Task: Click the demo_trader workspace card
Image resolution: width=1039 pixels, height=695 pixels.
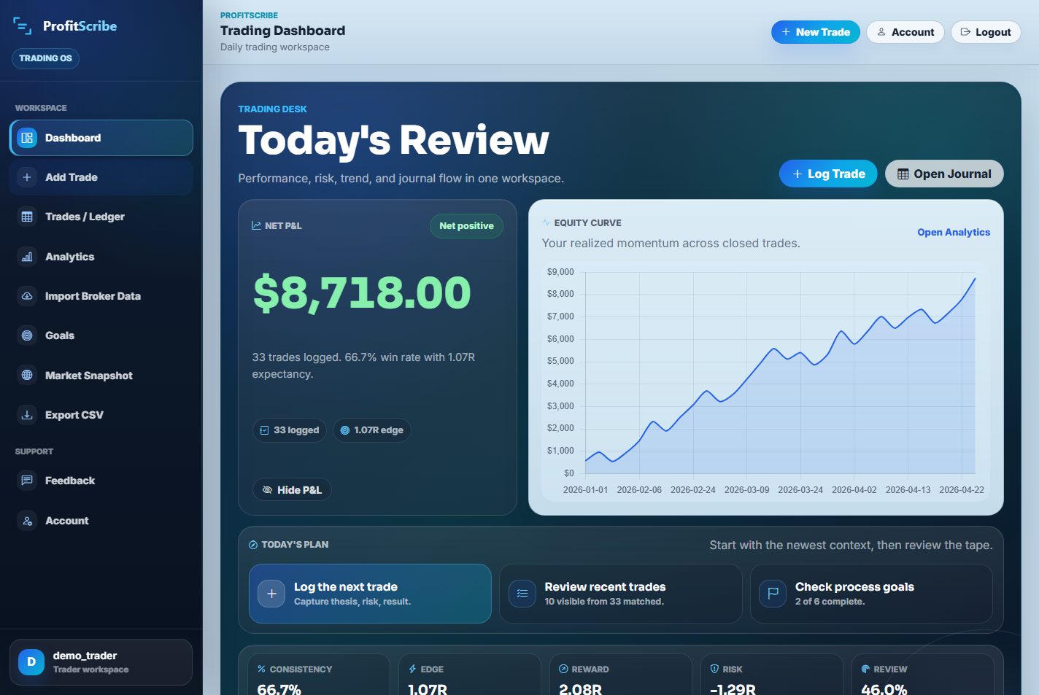Action: (101, 662)
